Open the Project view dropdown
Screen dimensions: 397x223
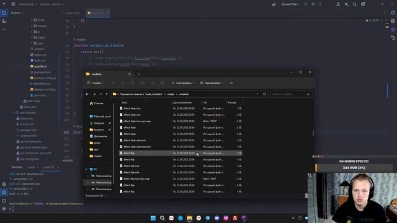click(17, 13)
